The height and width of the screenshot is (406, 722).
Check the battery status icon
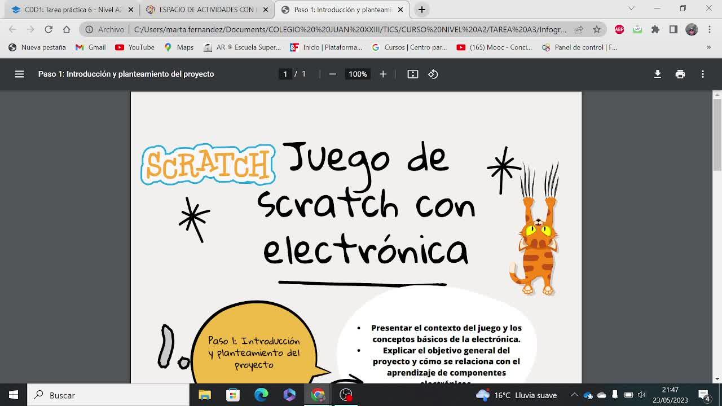coord(628,395)
